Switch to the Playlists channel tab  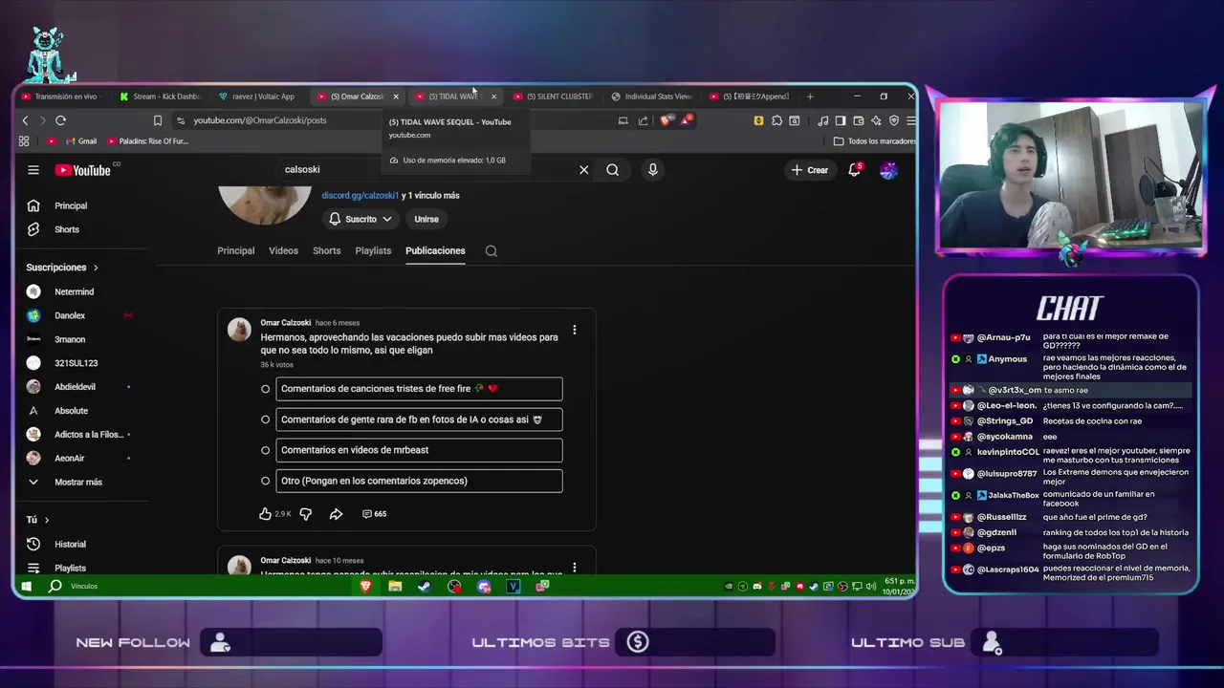pos(373,250)
